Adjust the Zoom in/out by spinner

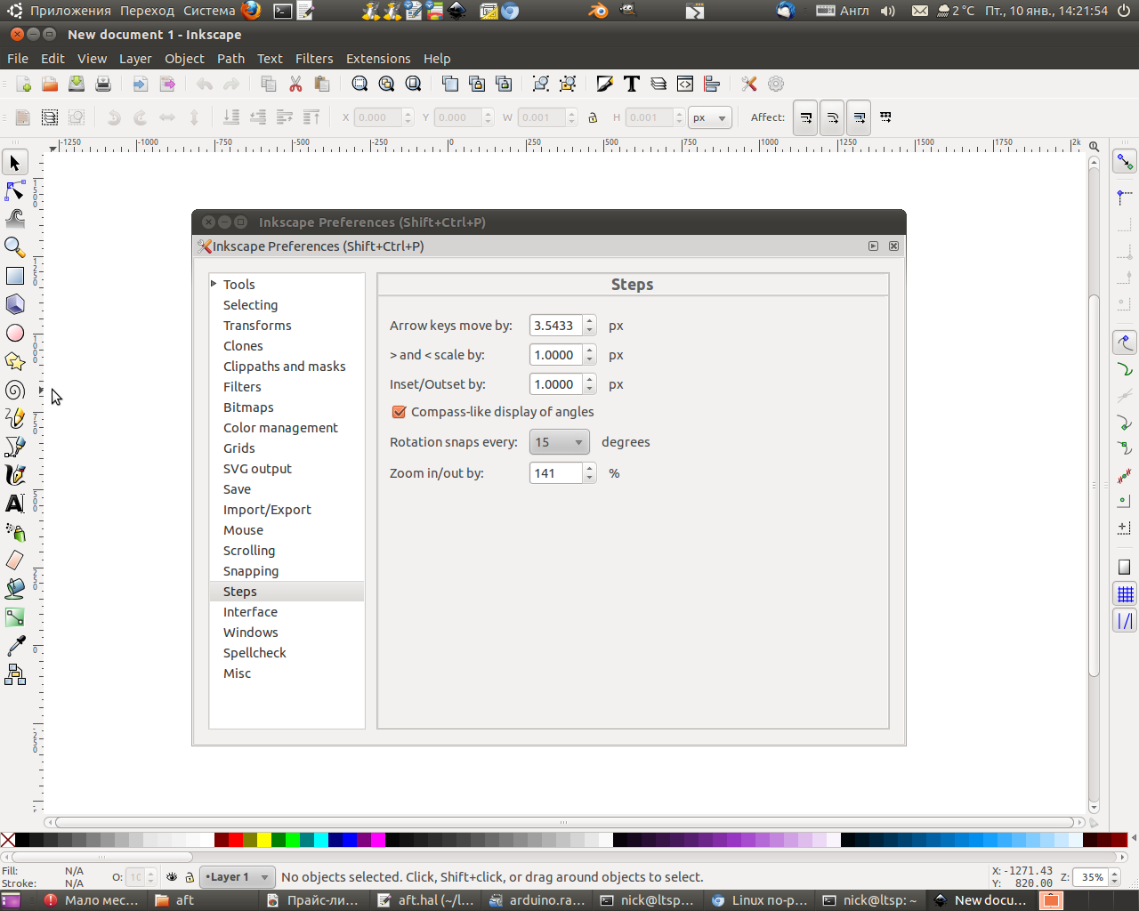589,473
